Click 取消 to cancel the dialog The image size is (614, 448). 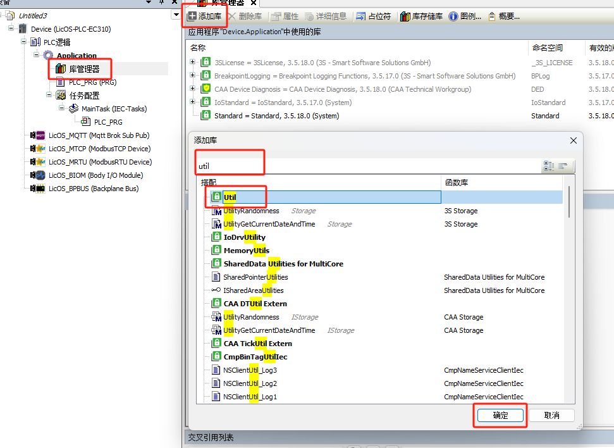(551, 416)
